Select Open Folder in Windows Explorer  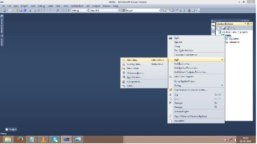tap(196, 116)
